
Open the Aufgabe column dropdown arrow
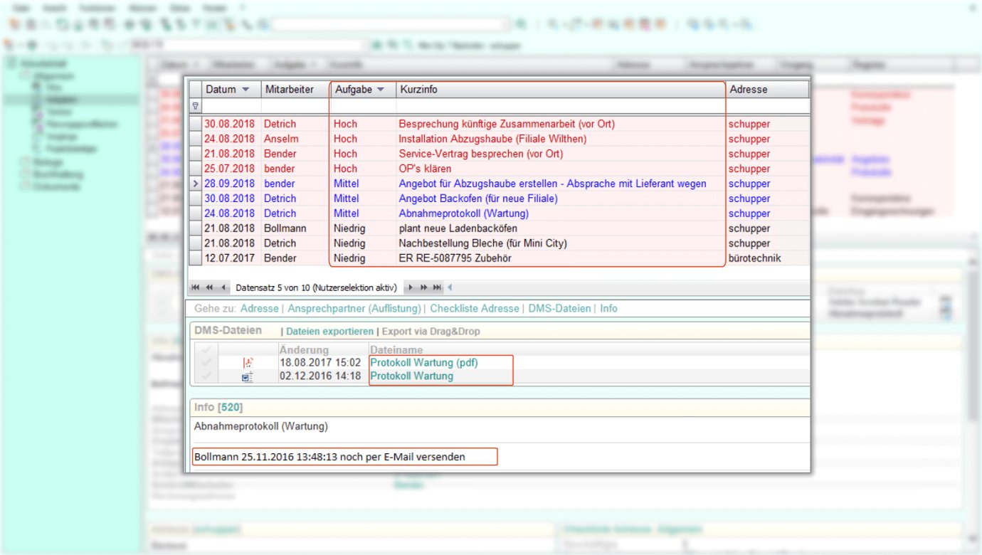point(380,90)
